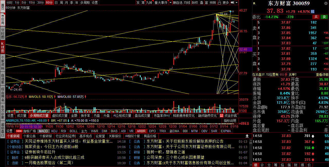Select the ARBR indicator tab
This screenshot has height=167, width=329.
pos(141,131)
